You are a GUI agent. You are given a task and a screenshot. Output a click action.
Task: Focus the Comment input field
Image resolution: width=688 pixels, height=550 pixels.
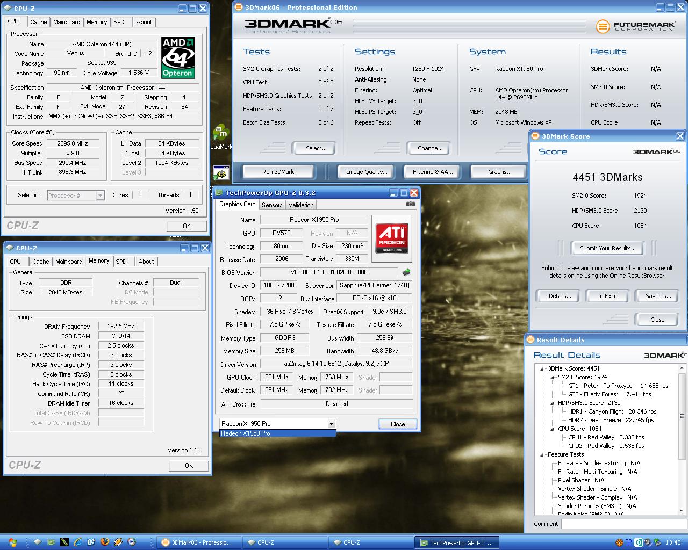(624, 524)
